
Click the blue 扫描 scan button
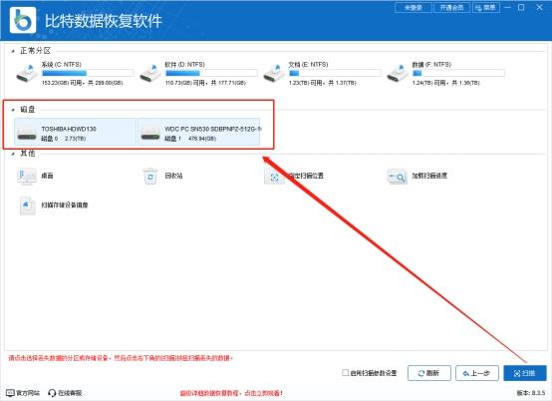(x=525, y=373)
